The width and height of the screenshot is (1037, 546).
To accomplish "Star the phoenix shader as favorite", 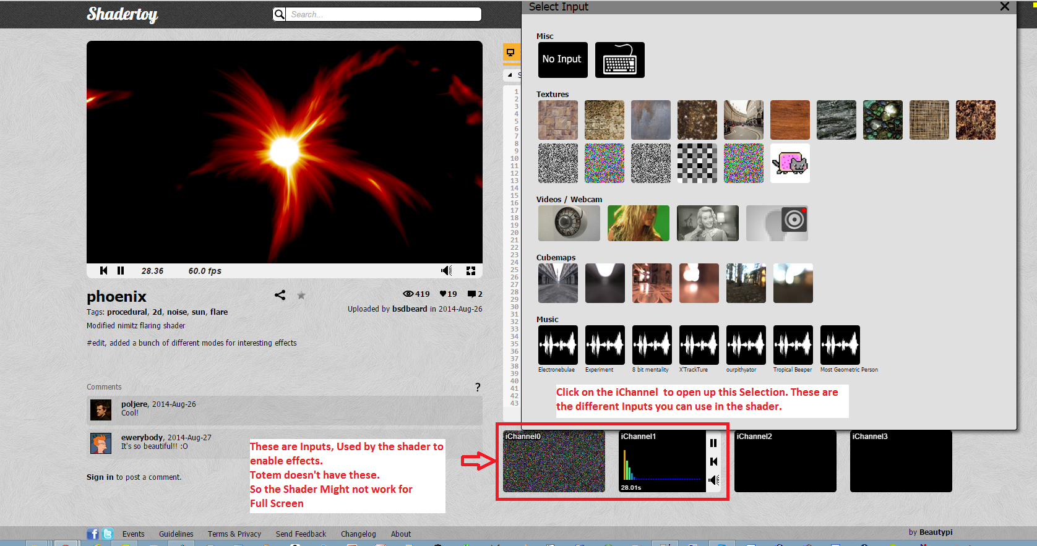I will [301, 296].
